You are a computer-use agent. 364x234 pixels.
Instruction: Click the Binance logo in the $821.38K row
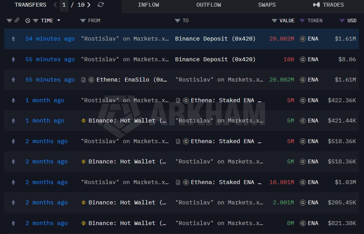pyautogui.click(x=84, y=223)
